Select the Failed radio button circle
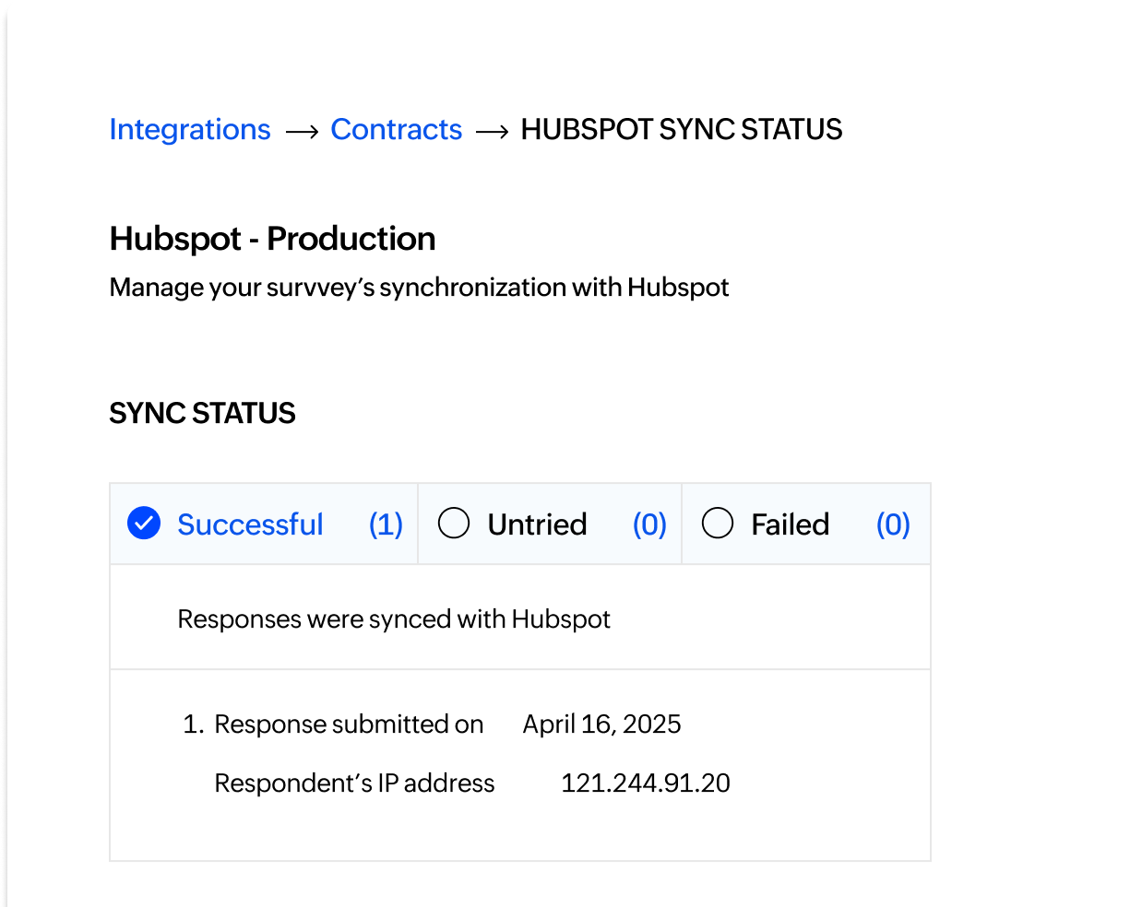 (718, 524)
